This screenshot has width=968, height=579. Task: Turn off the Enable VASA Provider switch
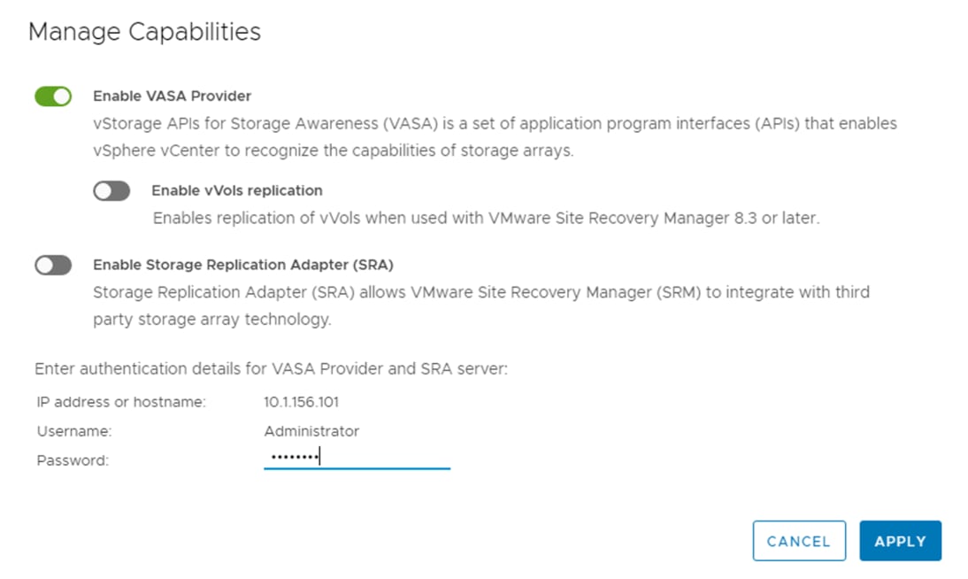(53, 96)
